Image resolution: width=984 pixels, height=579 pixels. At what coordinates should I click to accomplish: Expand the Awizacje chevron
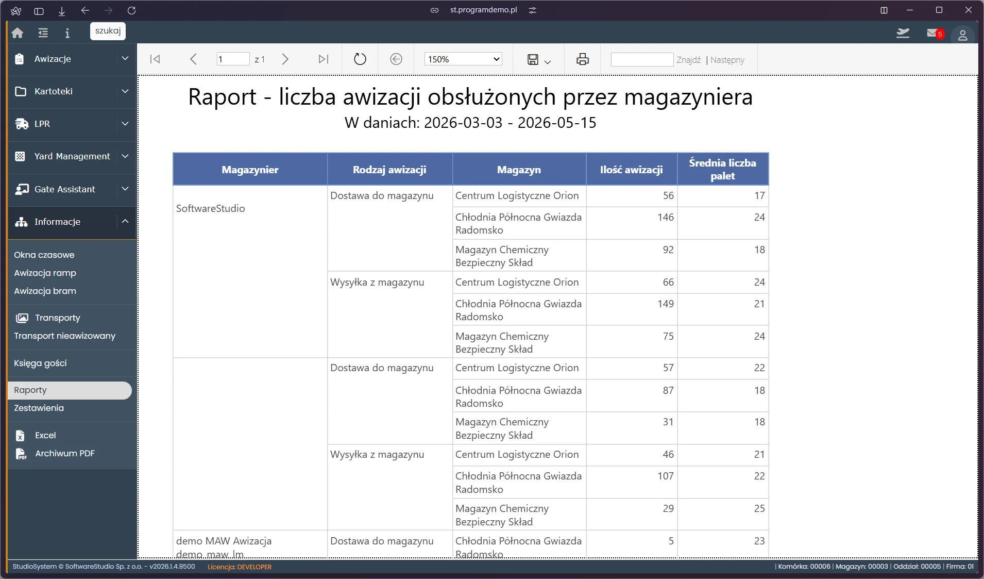[x=125, y=59]
